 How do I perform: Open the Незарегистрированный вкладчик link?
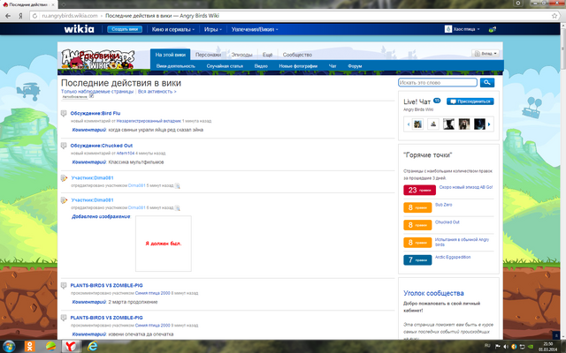click(149, 121)
